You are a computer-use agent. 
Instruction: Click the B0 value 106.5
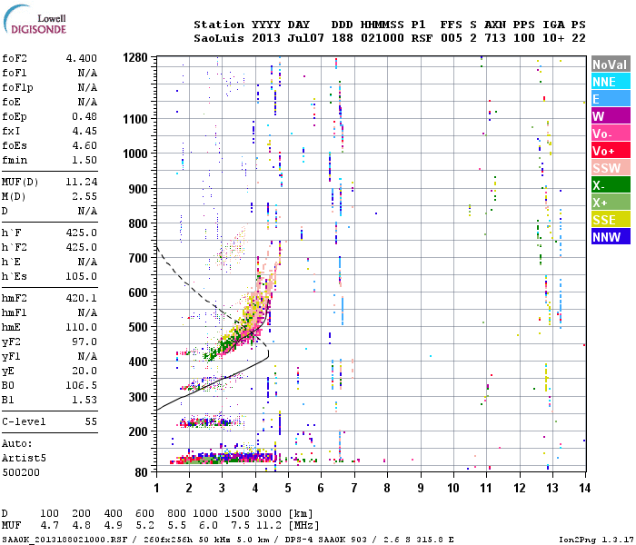82,386
